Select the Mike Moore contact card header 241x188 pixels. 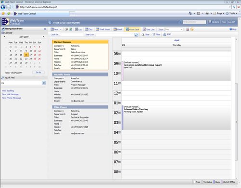[80, 107]
